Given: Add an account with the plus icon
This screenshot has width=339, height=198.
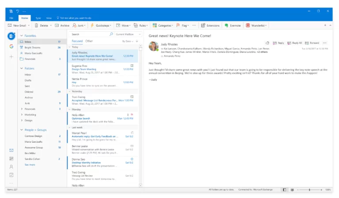Looking at the screenshot, I should pyautogui.click(x=11, y=57).
